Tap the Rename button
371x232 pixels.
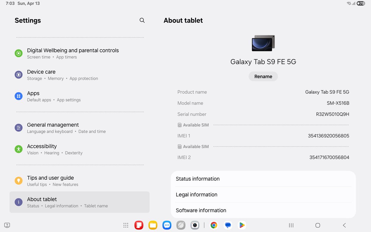click(x=263, y=76)
